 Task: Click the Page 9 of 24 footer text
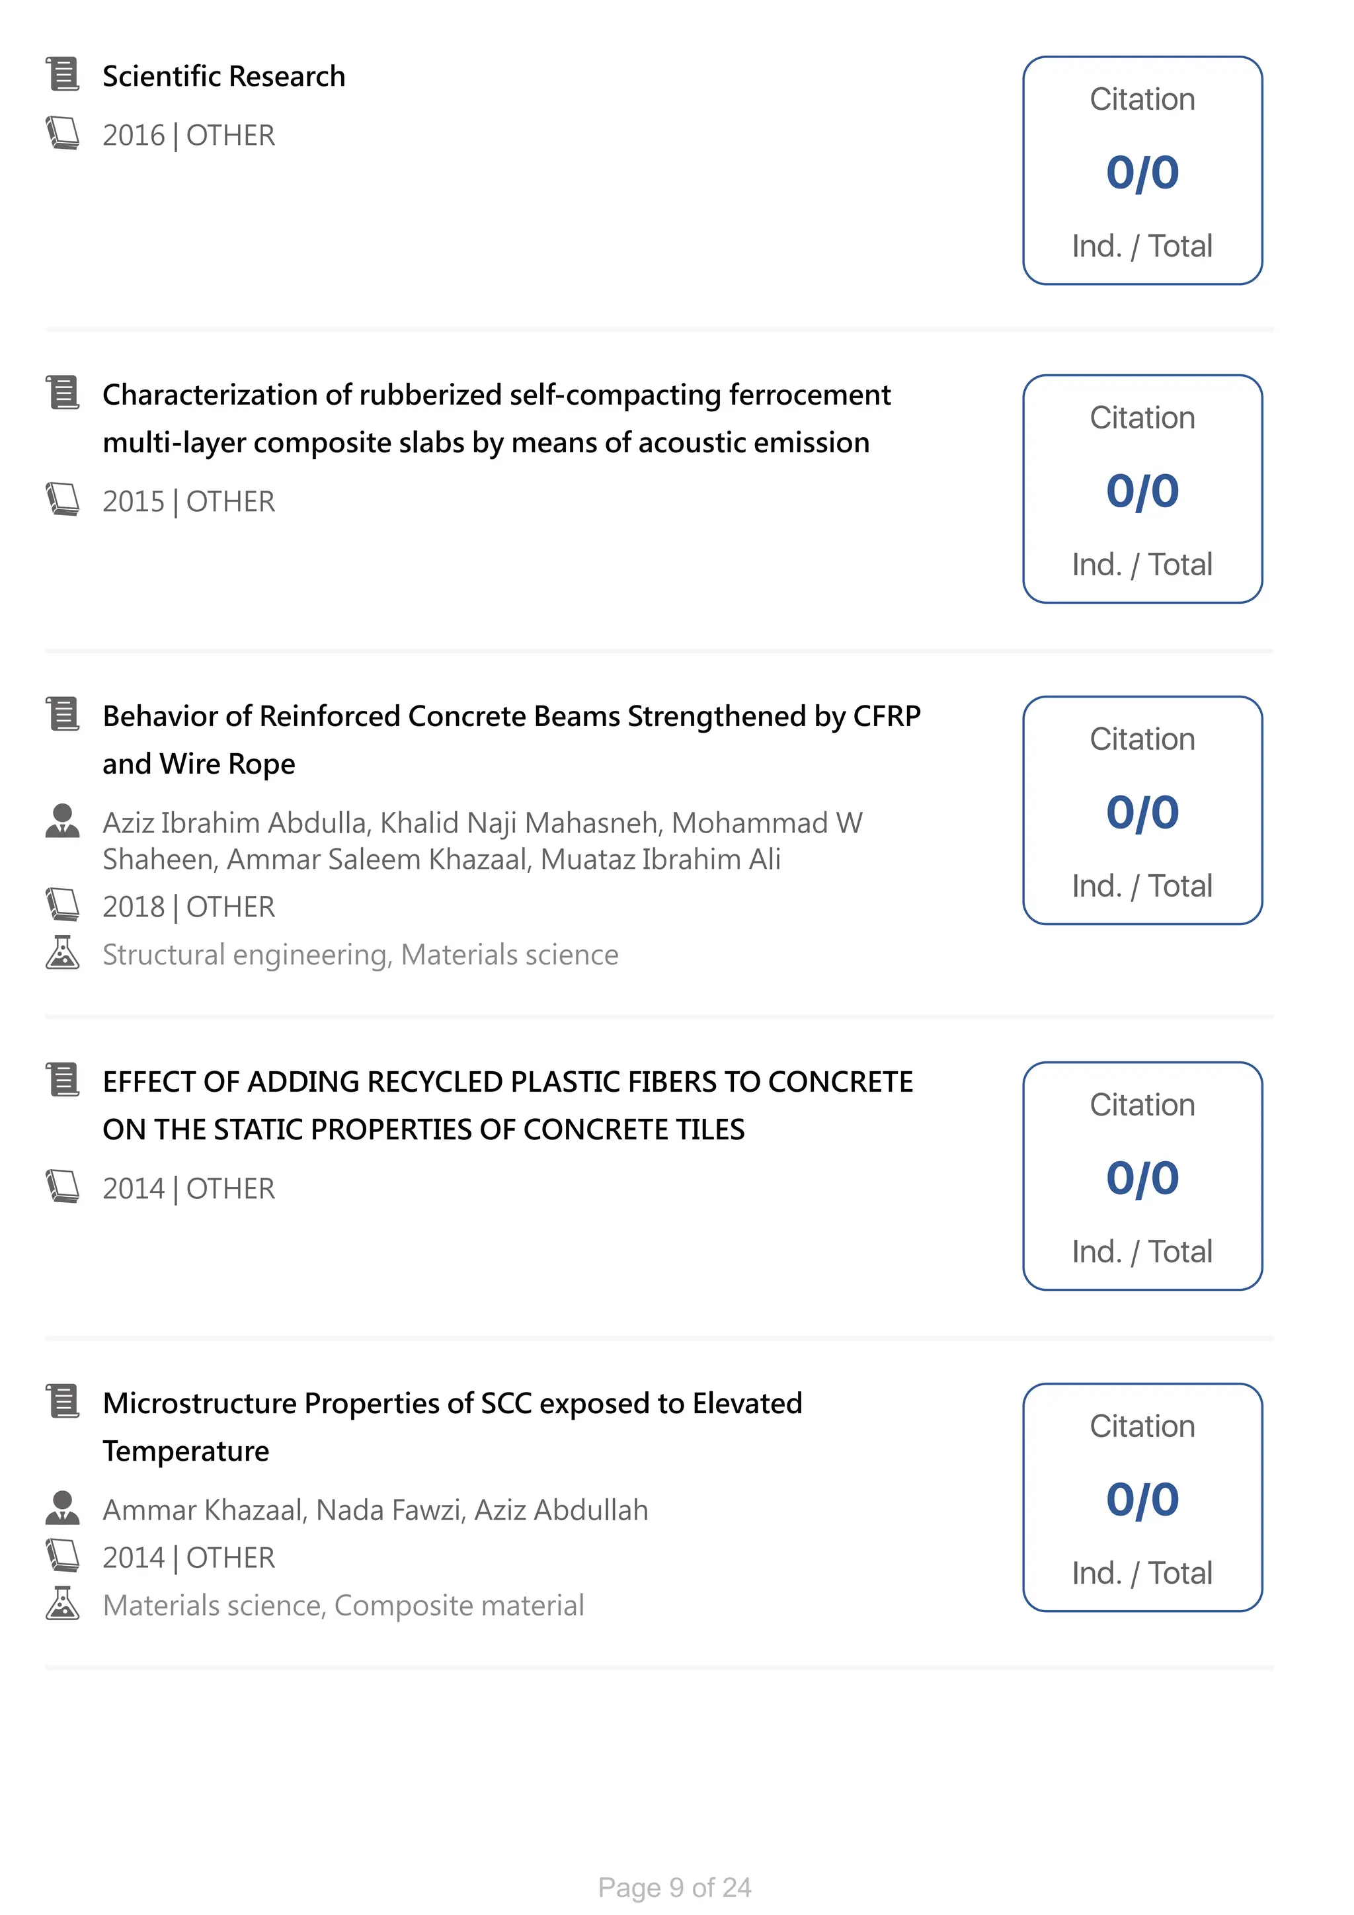click(674, 1887)
